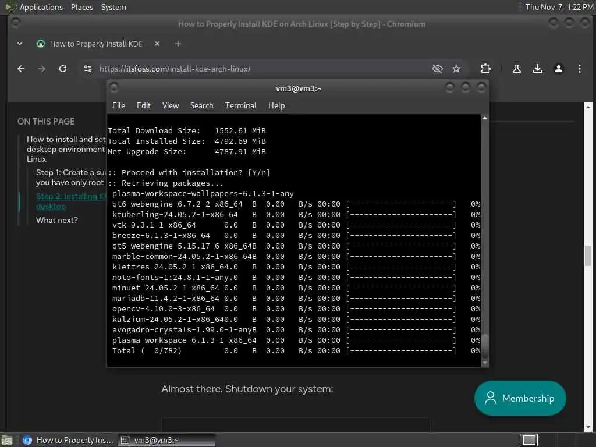Click the Total ( 0/782) progress line
Screen dimensions: 596x447
[x=296, y=351]
